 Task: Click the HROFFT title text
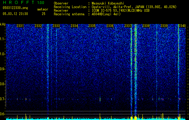tap(19, 2)
